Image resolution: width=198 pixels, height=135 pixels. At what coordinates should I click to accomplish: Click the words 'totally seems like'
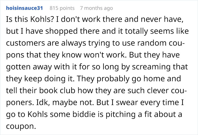(157, 31)
